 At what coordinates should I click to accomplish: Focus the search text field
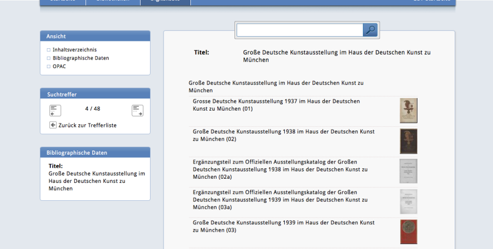click(300, 30)
